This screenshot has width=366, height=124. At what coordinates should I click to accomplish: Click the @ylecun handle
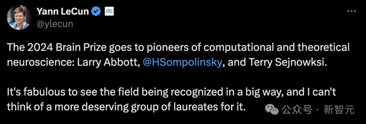[55, 24]
